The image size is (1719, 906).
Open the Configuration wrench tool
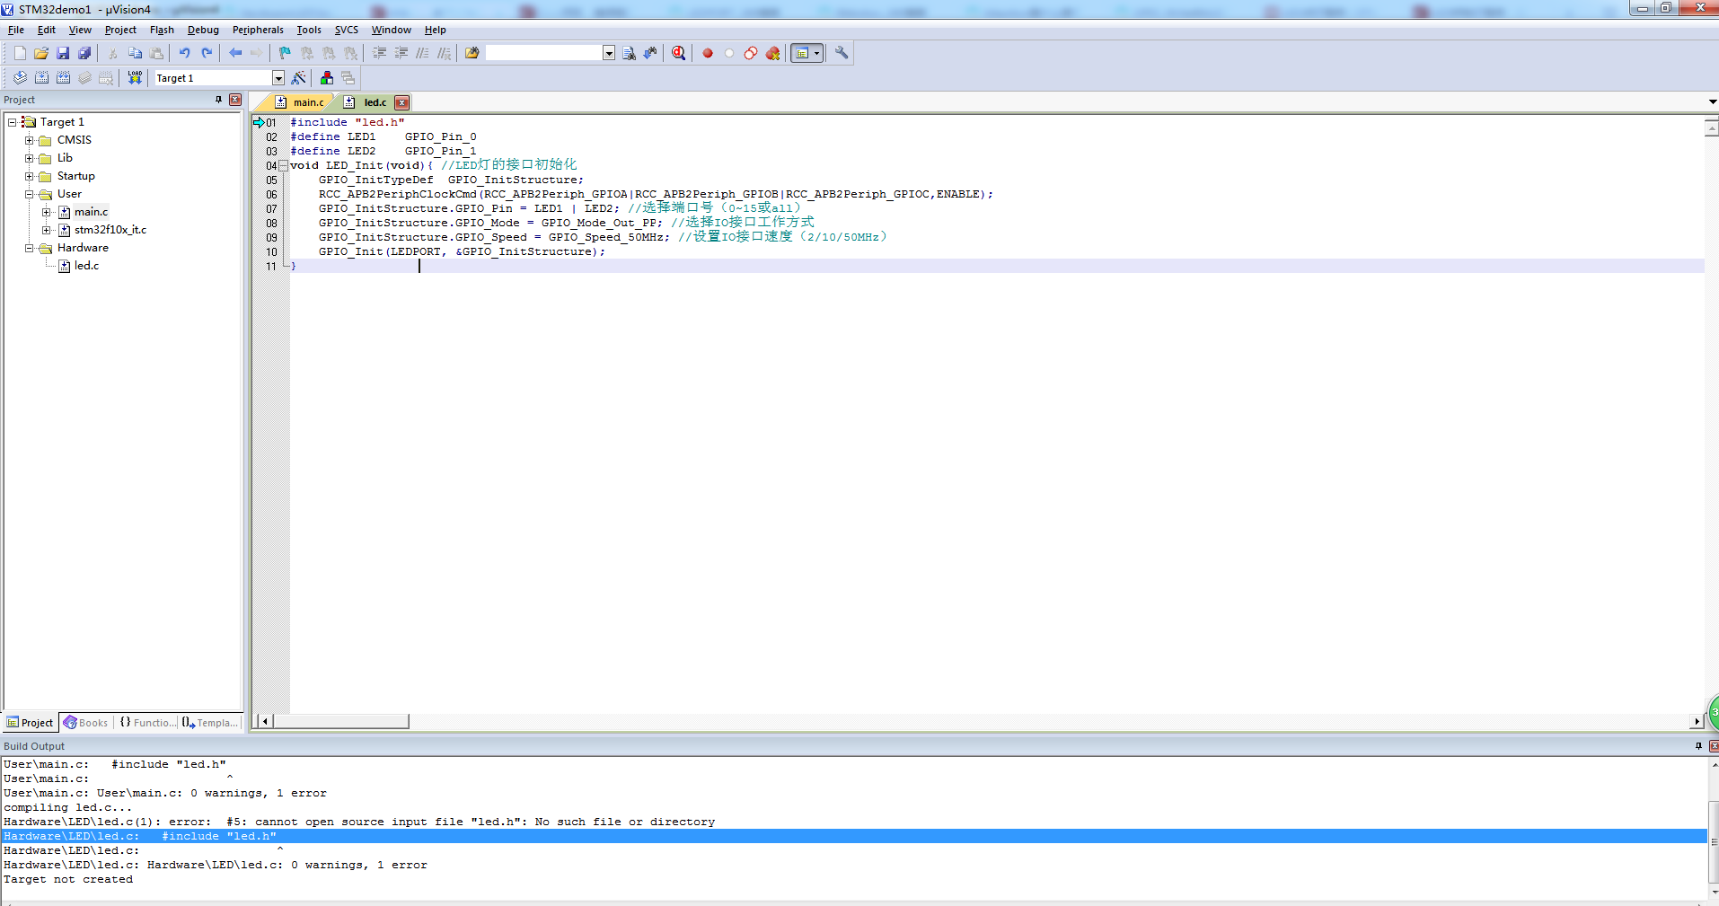(x=842, y=53)
